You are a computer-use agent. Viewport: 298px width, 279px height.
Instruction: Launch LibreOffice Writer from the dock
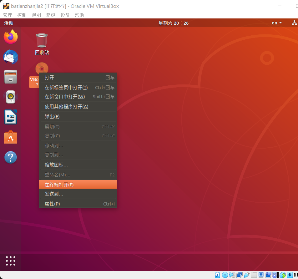(x=11, y=117)
